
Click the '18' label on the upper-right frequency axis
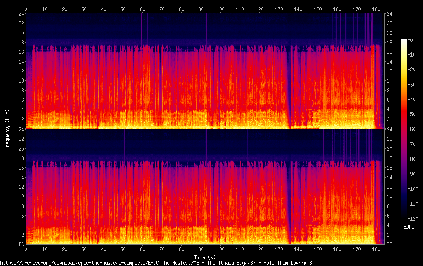pos(389,43)
